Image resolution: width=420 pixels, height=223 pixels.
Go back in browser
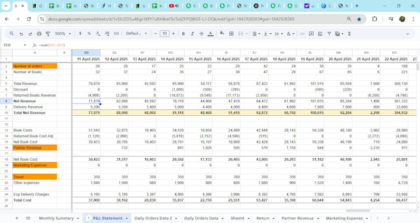[x=7, y=19]
